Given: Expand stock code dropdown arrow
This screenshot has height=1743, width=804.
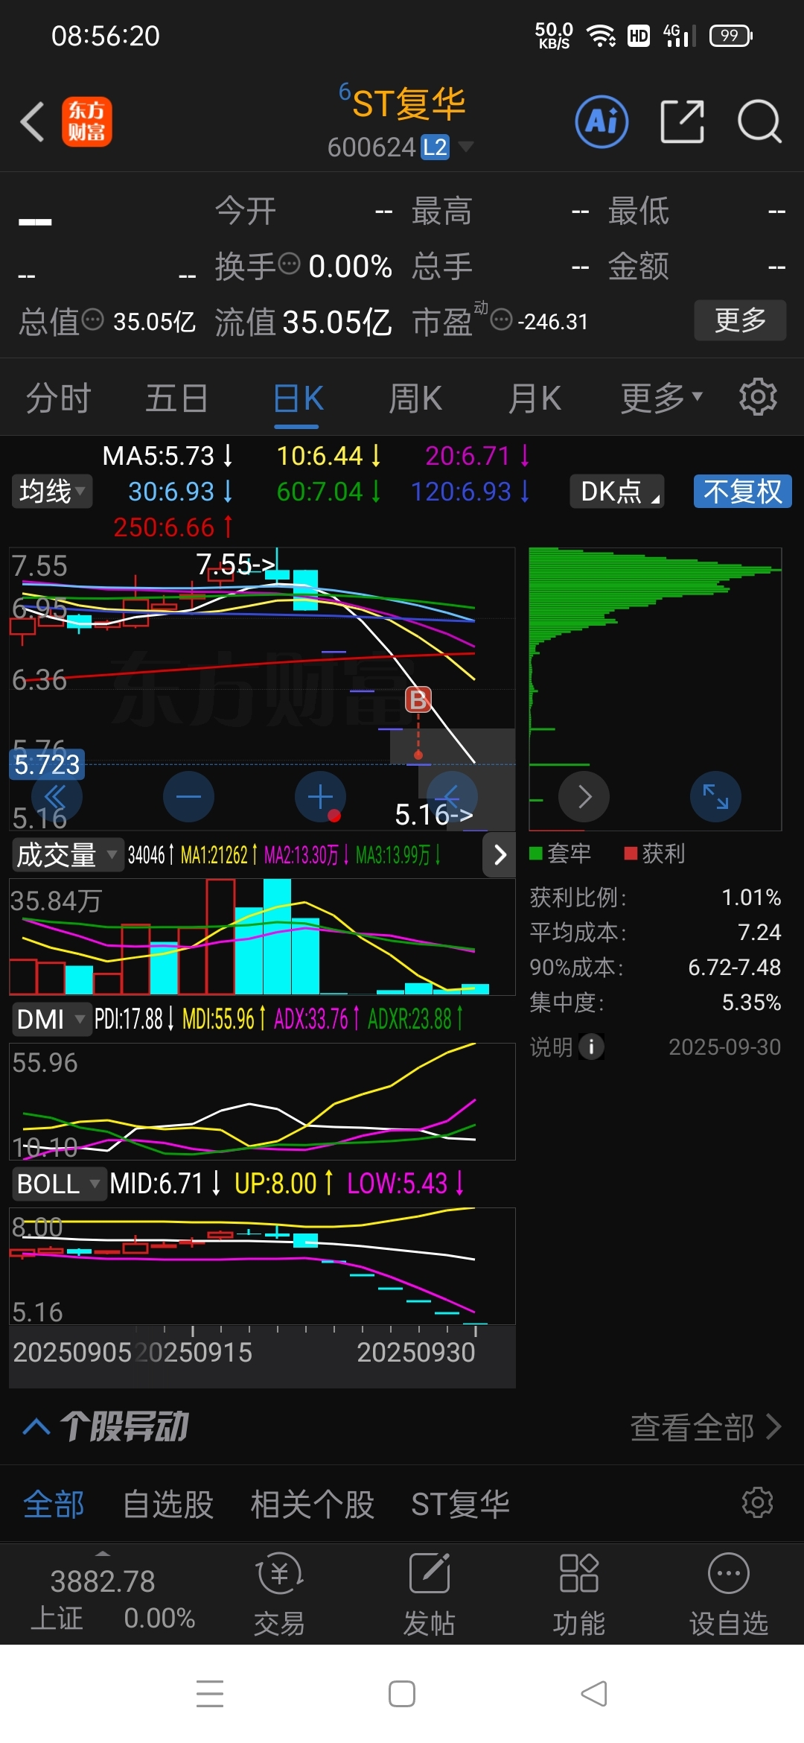Looking at the screenshot, I should click(x=466, y=147).
